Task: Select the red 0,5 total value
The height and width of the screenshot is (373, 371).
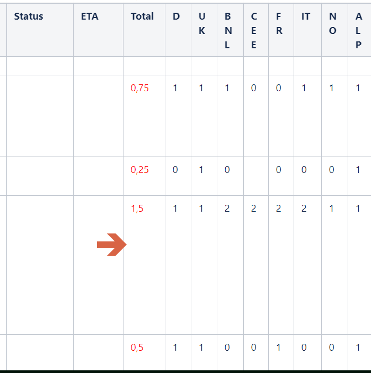Action: click(137, 348)
